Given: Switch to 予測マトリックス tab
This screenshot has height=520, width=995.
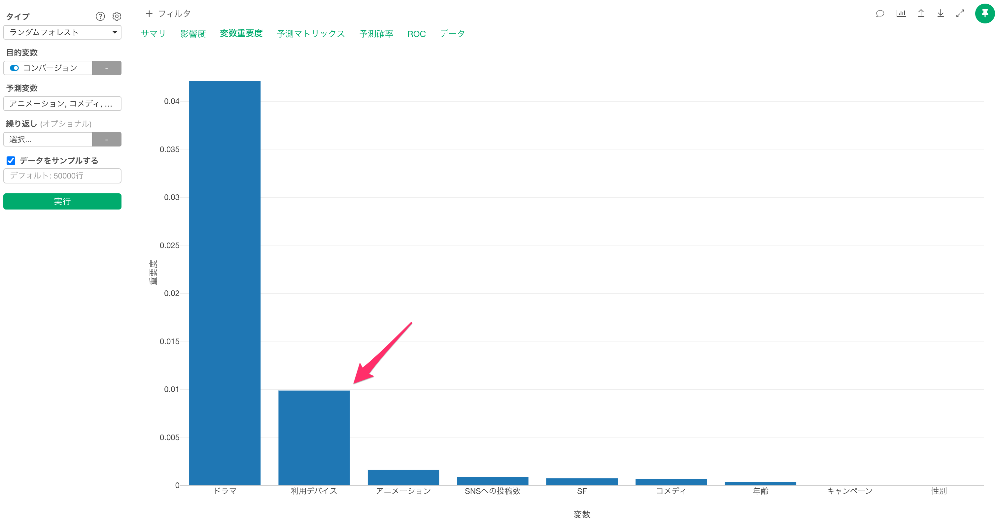Looking at the screenshot, I should pos(311,34).
